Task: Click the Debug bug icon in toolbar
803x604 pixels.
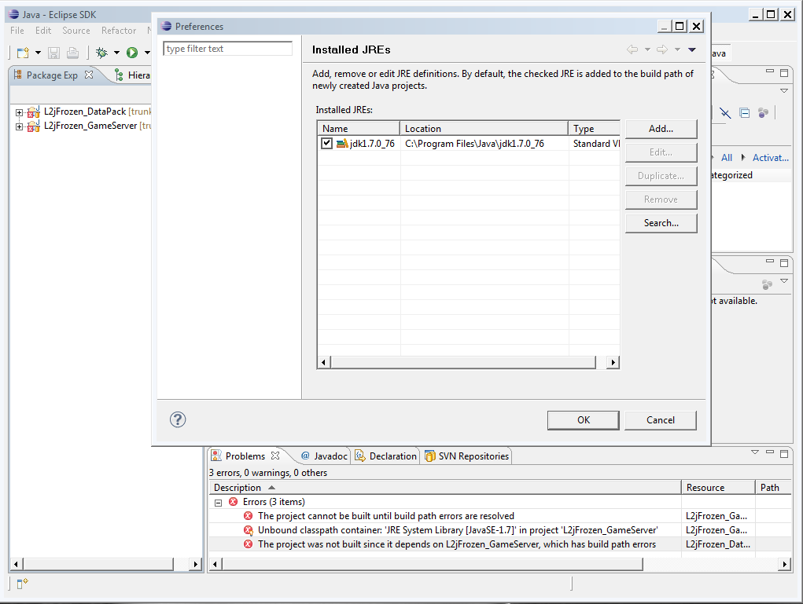Action: click(102, 53)
